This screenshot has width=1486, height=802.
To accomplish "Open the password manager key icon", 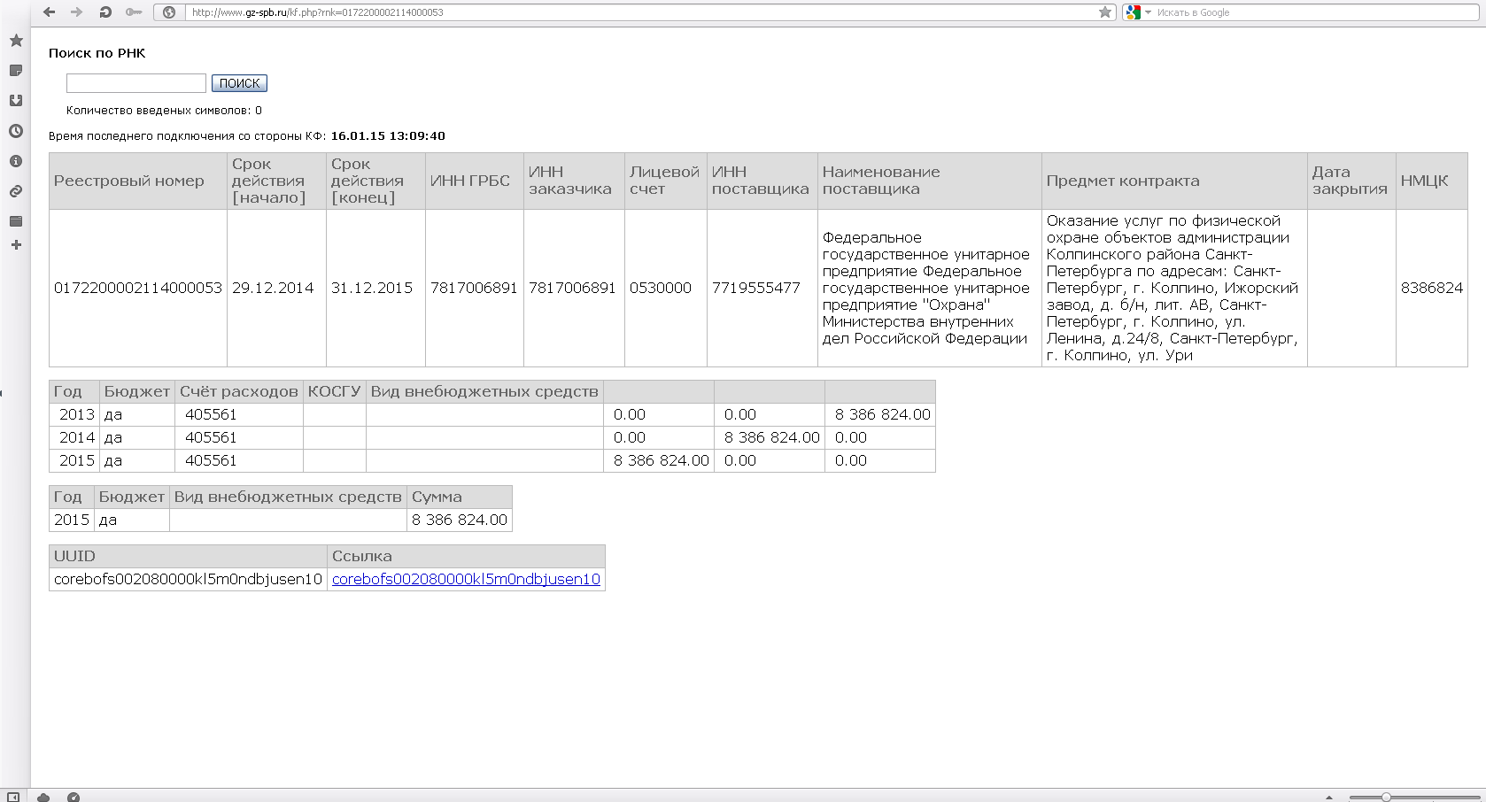I will 134,12.
